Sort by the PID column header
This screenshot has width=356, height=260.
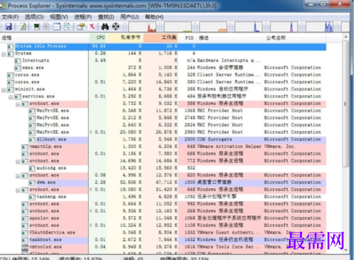pos(188,38)
